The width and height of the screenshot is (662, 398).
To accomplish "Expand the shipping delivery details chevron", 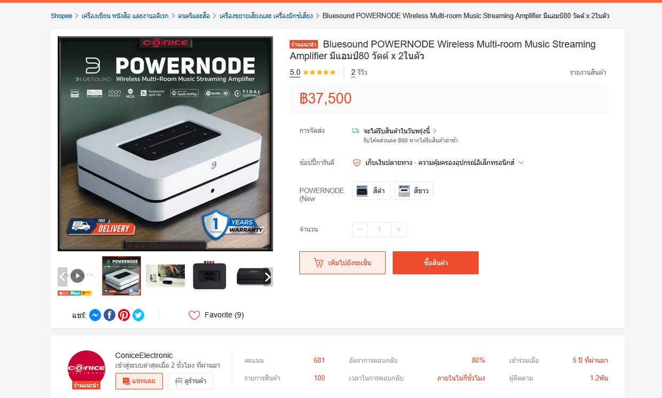I will (x=435, y=131).
